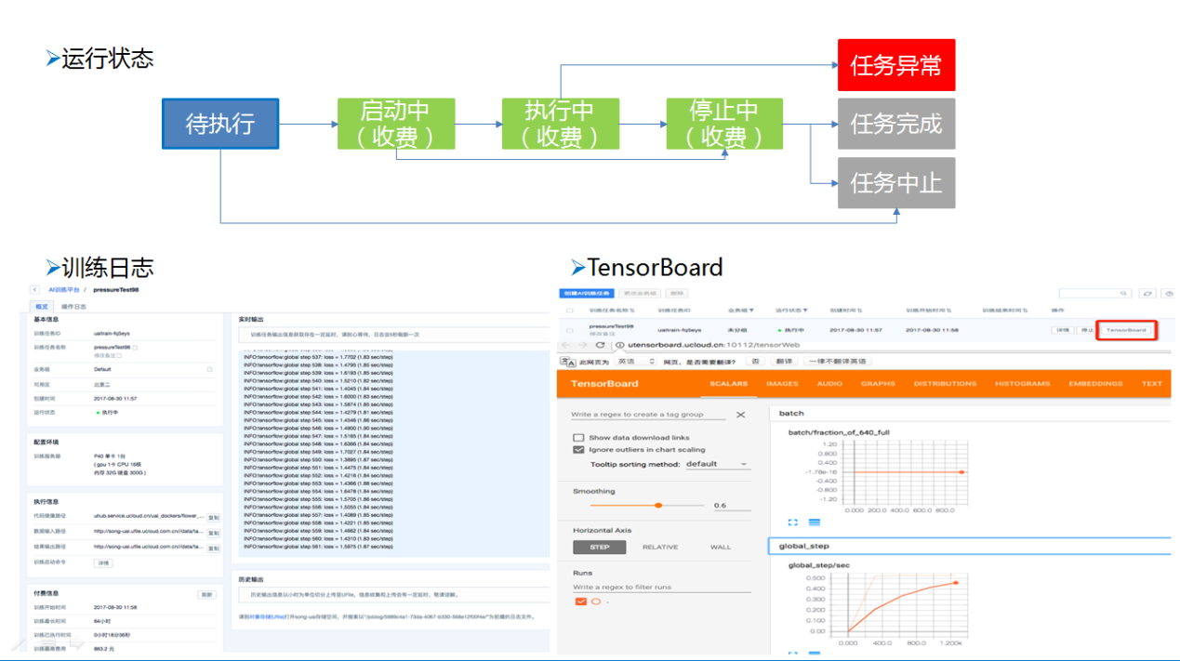Click the refresh icon beside the task list search box

click(x=1148, y=293)
